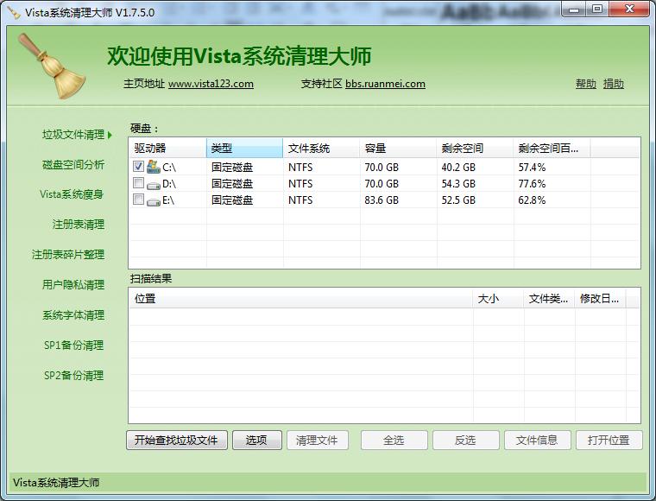Click the D: drive disk icon
The width and height of the screenshot is (656, 501).
click(154, 184)
